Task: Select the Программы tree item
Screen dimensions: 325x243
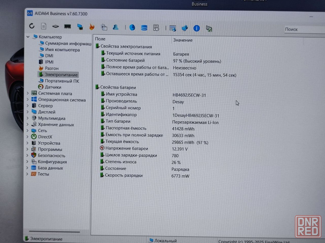Action: tap(46, 149)
